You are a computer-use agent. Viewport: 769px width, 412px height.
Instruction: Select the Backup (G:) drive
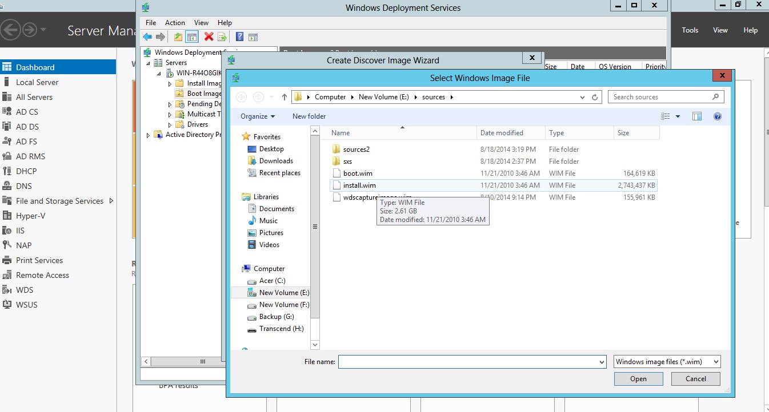tap(277, 317)
